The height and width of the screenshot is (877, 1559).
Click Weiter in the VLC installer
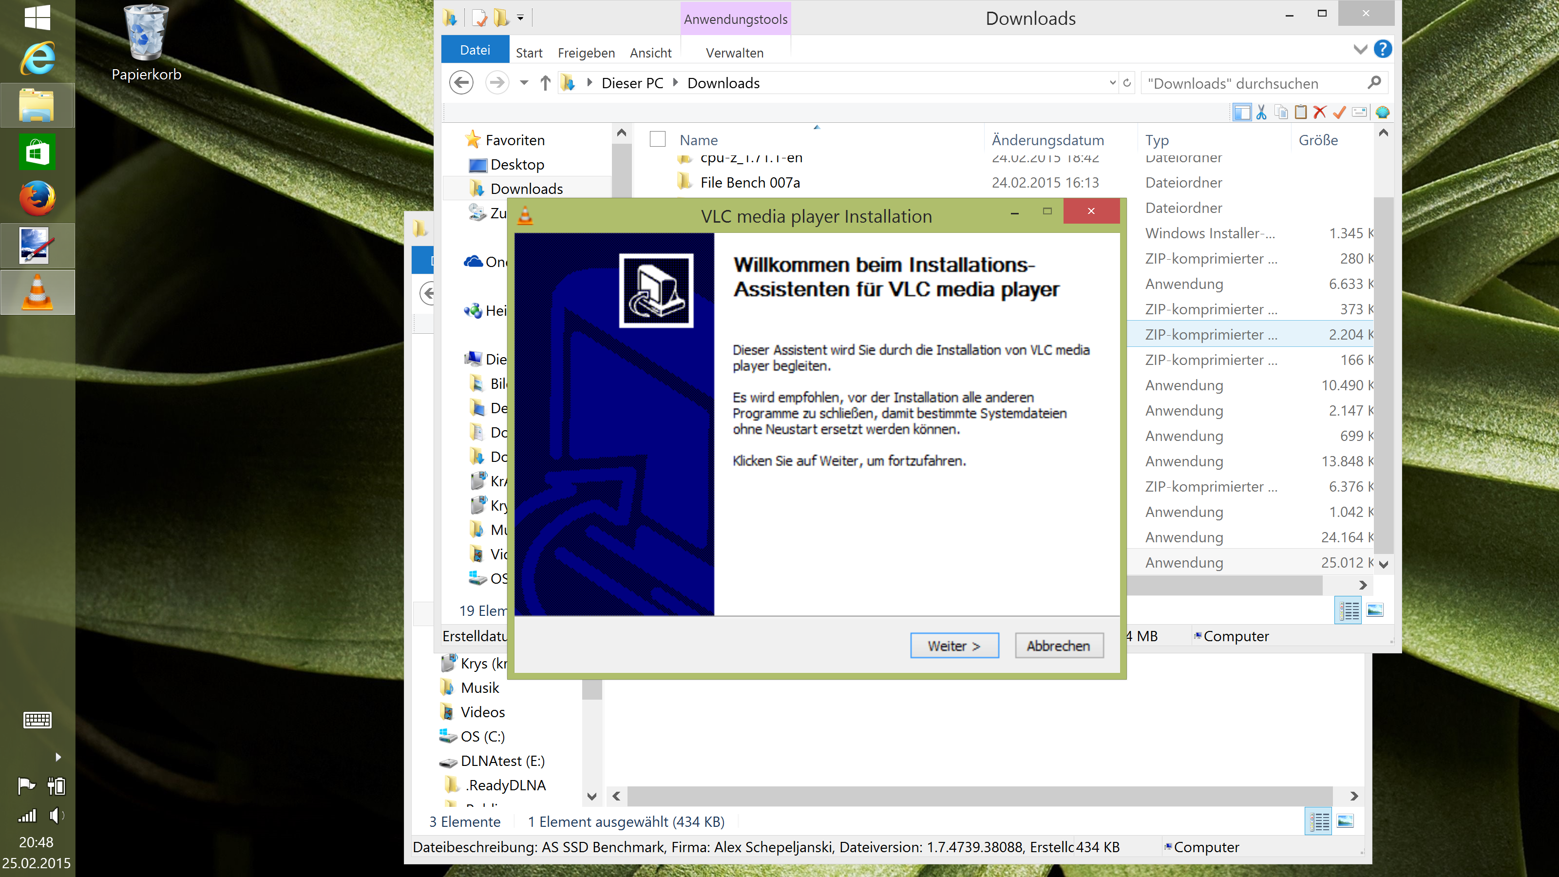(x=954, y=646)
